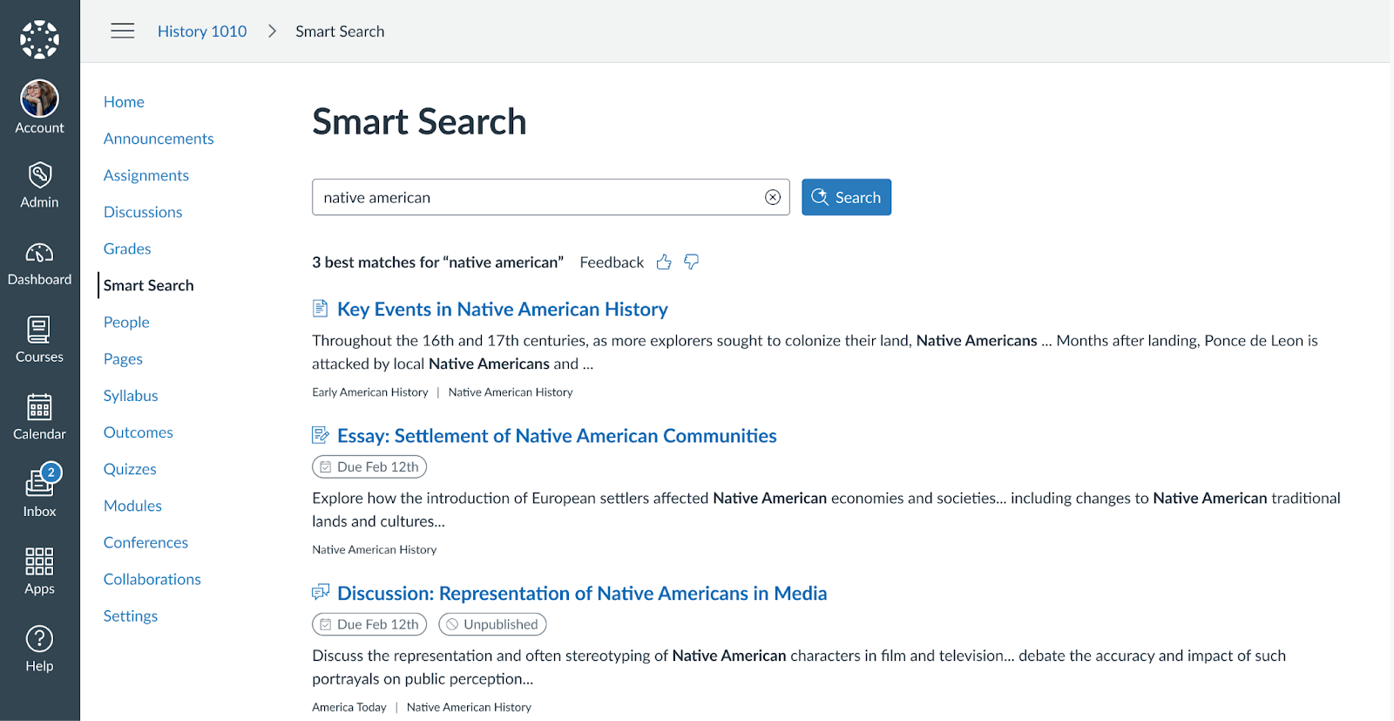Open Syllabus in course menu
This screenshot has width=1394, height=721.
click(131, 396)
